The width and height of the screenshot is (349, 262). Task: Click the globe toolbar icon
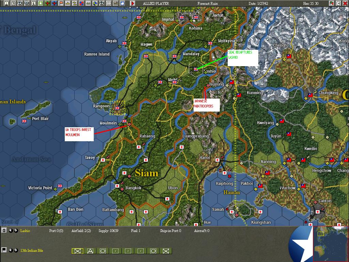95,3
